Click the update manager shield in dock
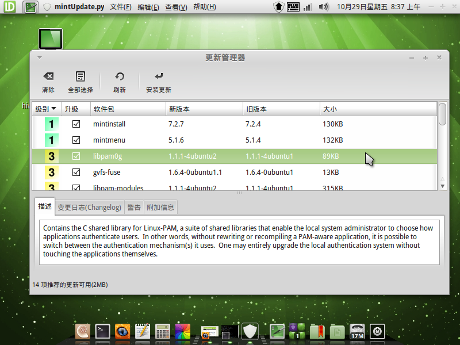 point(250,331)
